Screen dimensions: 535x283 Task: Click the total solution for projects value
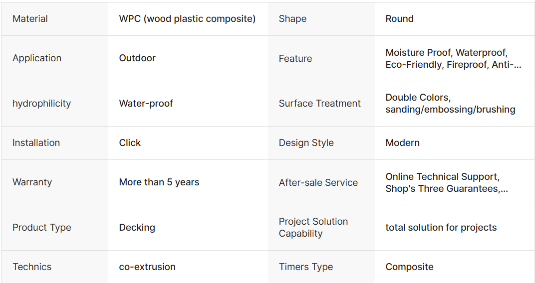click(x=441, y=228)
